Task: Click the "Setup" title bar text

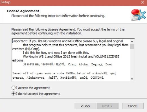Action: point(5,2)
